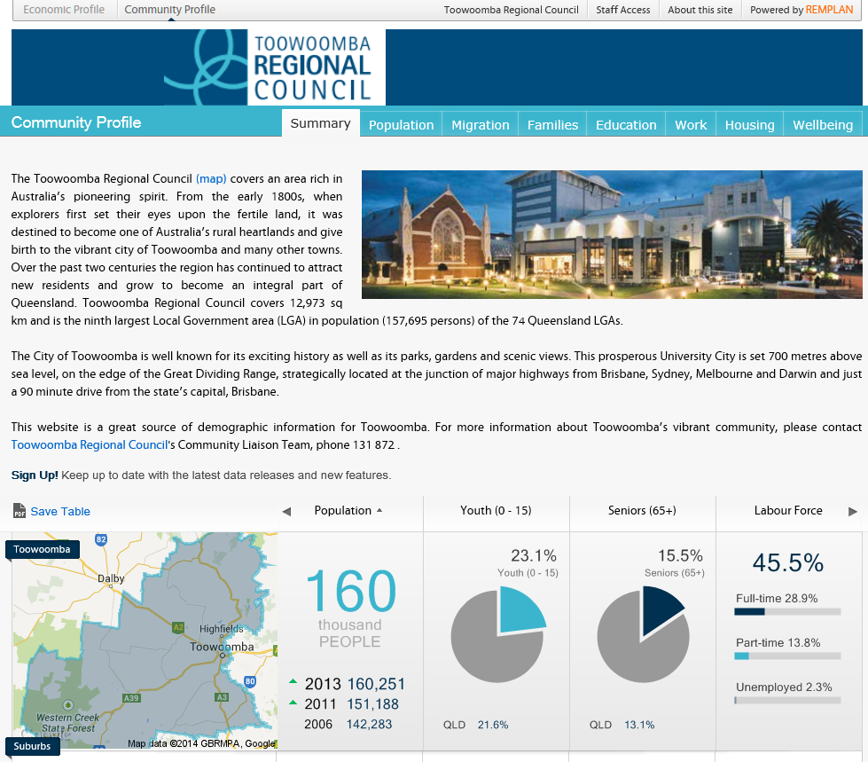Viewport: 868px width, 762px height.
Task: Click the route 82 shield on map
Action: tap(101, 539)
